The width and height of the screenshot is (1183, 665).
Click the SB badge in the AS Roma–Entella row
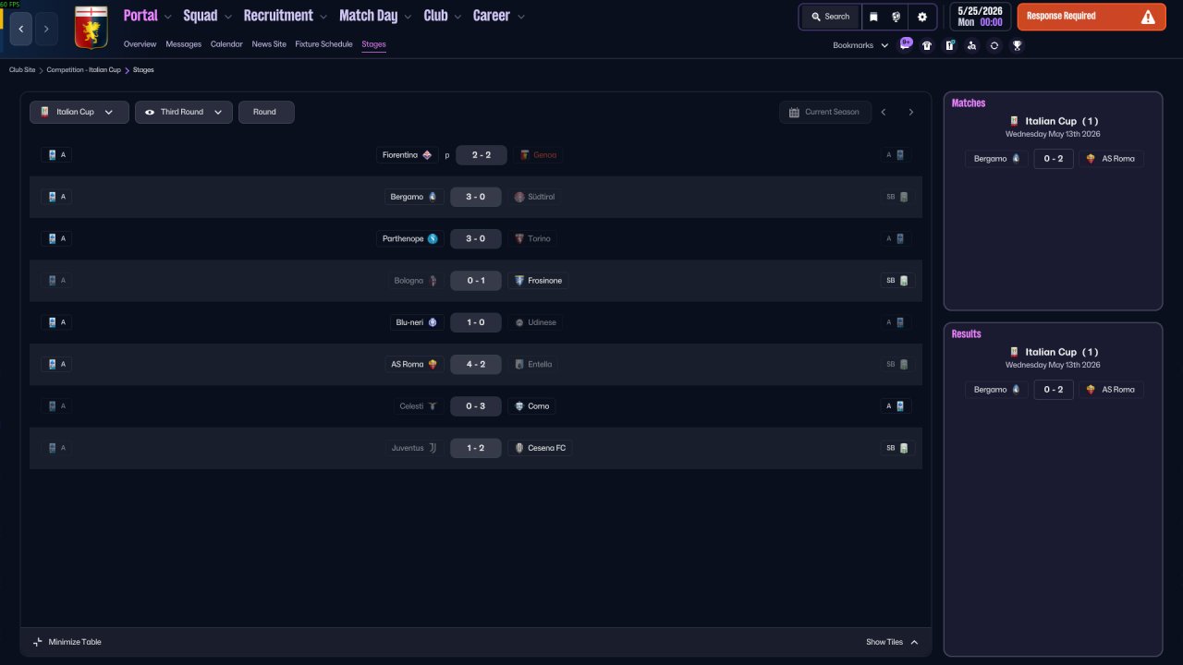tap(897, 364)
